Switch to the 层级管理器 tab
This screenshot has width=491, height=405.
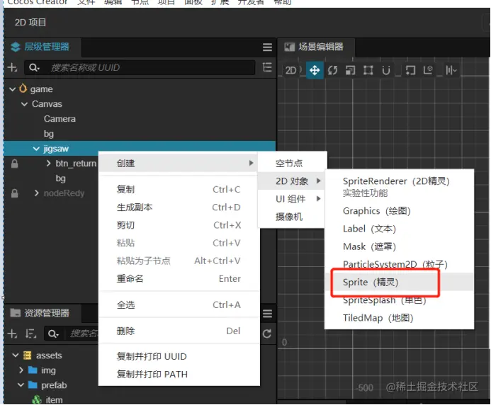click(43, 47)
